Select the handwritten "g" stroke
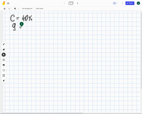Screen dimensions: 142x114 click(14, 27)
